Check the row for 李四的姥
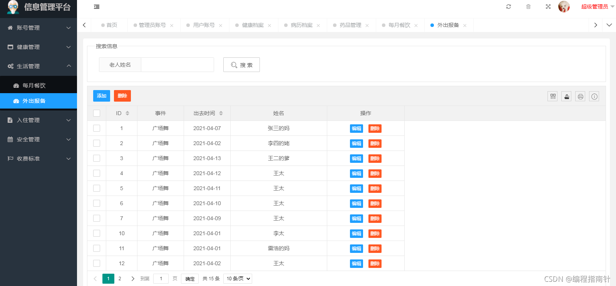Image resolution: width=616 pixels, height=286 pixels. [97, 143]
